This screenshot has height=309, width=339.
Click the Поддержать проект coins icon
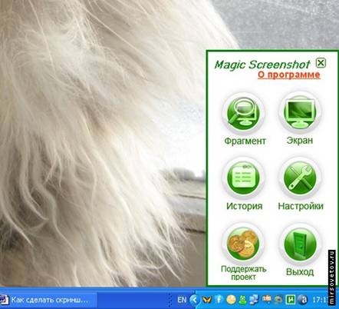tap(243, 244)
